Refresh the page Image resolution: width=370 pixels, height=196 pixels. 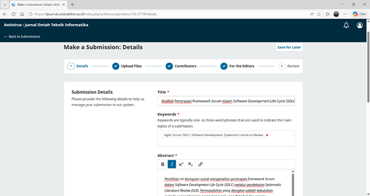tap(14, 14)
